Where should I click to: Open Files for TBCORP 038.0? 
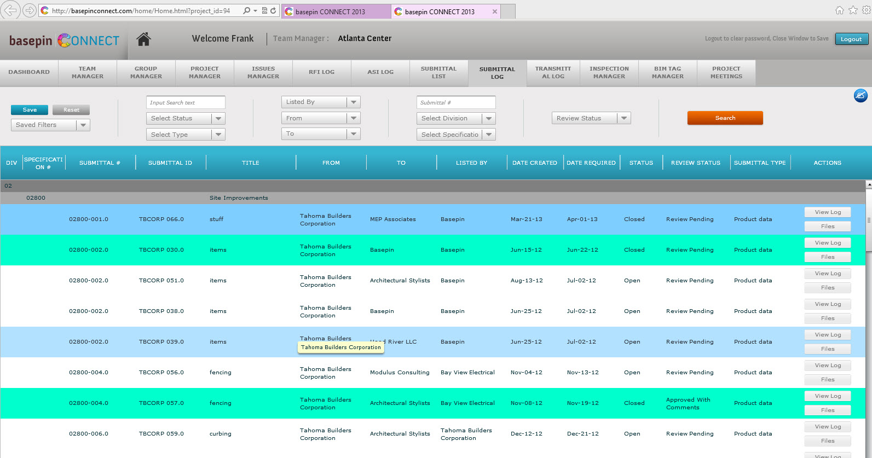point(828,318)
